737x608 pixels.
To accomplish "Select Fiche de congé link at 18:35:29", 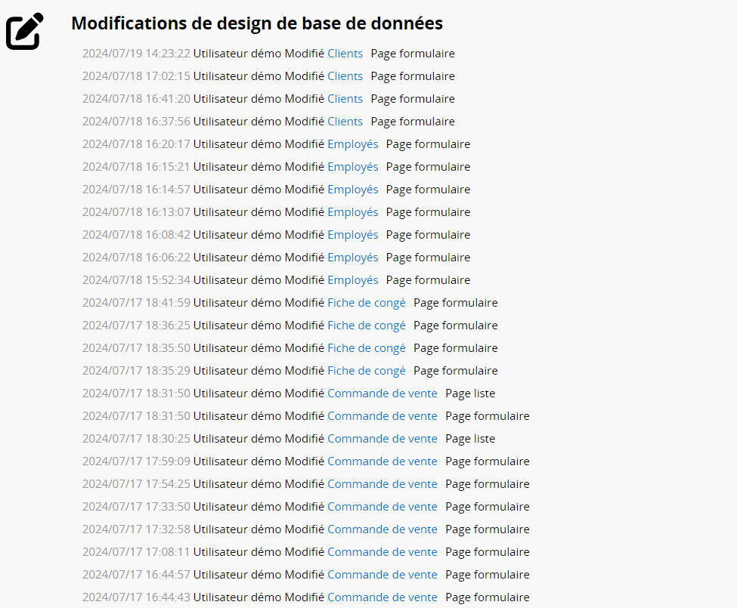I will (366, 371).
